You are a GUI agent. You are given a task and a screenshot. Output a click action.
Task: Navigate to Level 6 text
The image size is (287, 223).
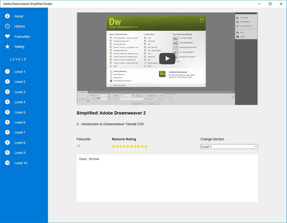(x=20, y=123)
